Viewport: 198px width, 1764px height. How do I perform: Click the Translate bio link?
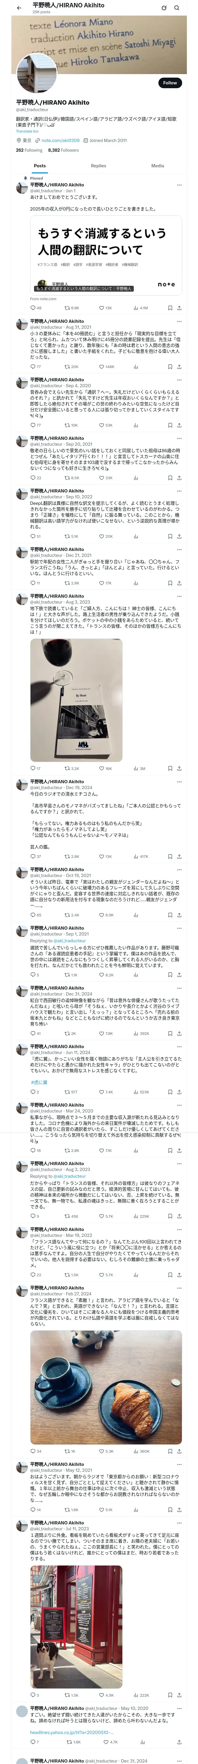pos(27,131)
